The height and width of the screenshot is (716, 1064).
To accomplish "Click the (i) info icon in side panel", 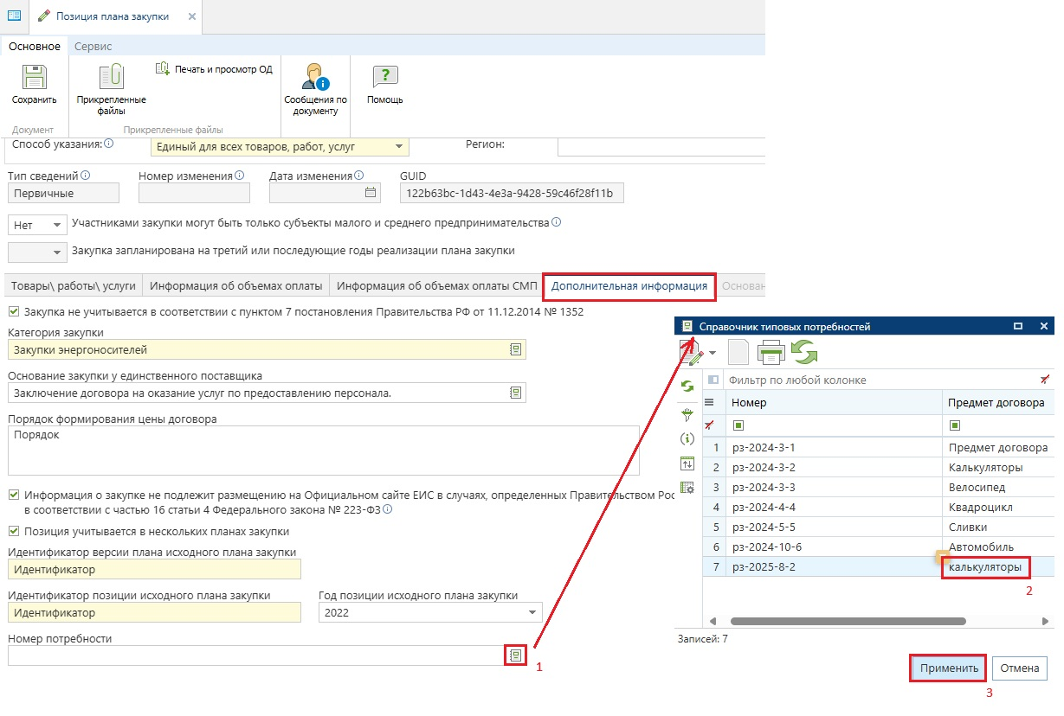I will [x=687, y=439].
